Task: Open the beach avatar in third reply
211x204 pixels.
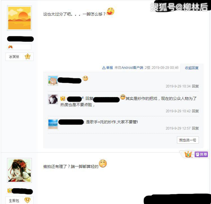Action: tap(53, 124)
